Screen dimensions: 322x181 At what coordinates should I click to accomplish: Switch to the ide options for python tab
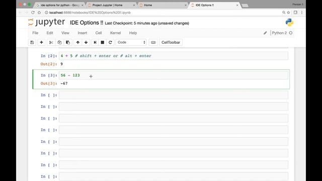[x=59, y=5]
